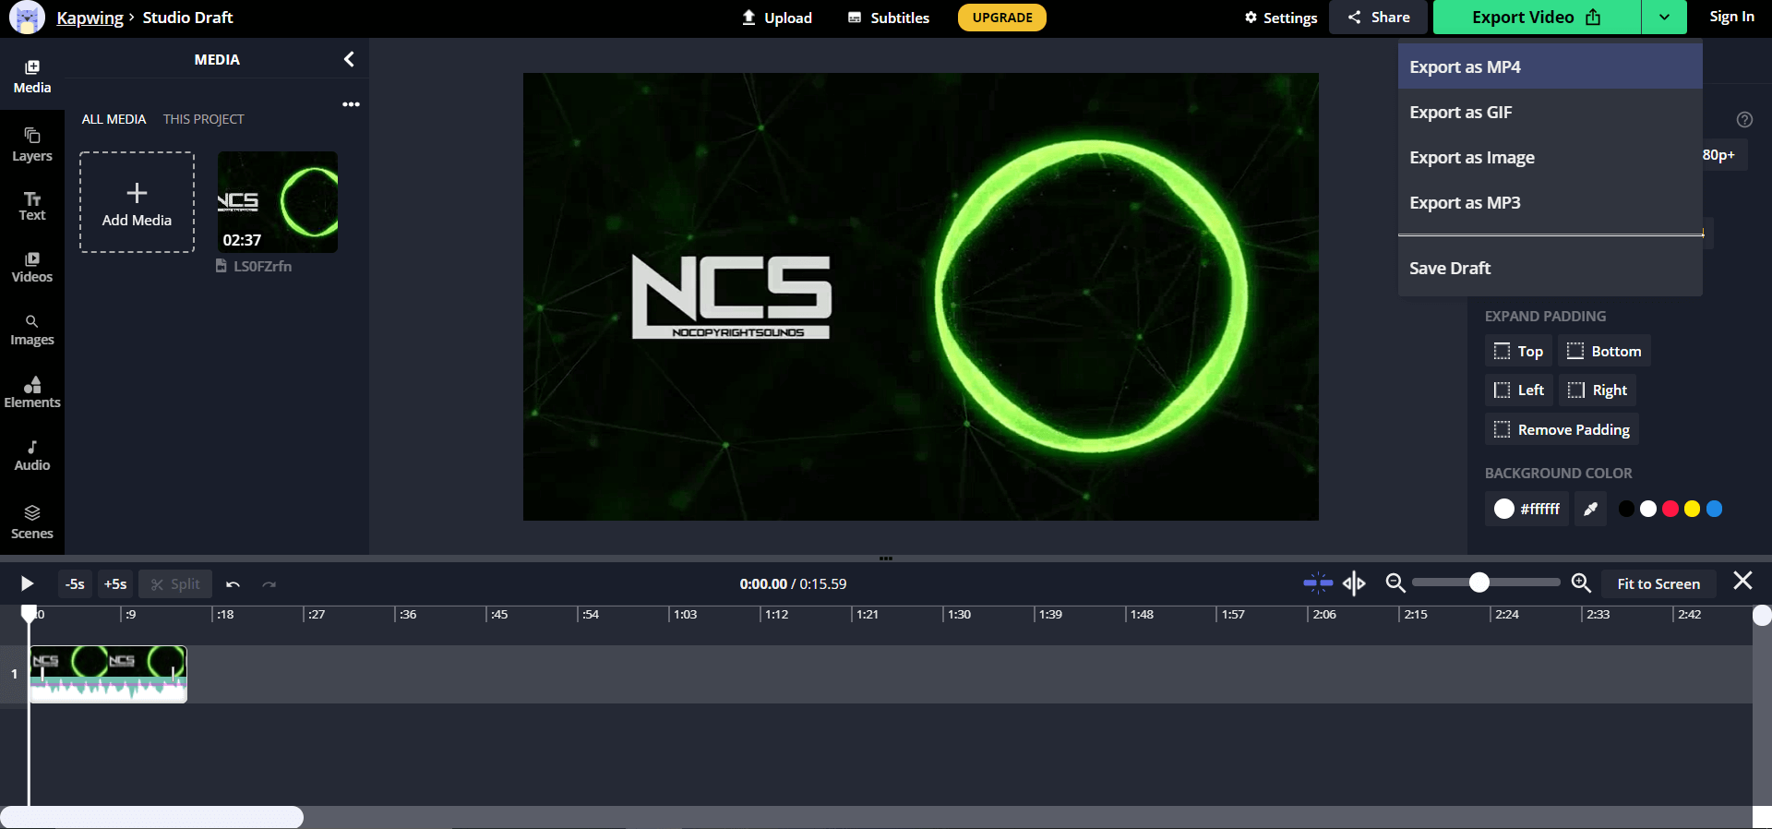Jump back with -5s button

75,583
